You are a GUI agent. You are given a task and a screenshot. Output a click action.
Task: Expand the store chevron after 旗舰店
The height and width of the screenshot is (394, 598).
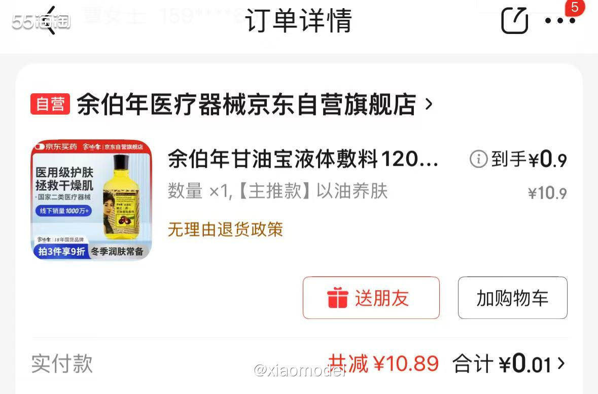[x=429, y=104]
